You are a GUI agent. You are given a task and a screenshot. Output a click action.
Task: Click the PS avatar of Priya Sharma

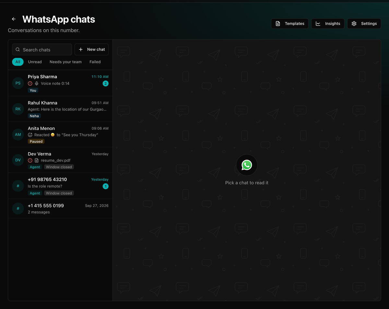(18, 83)
